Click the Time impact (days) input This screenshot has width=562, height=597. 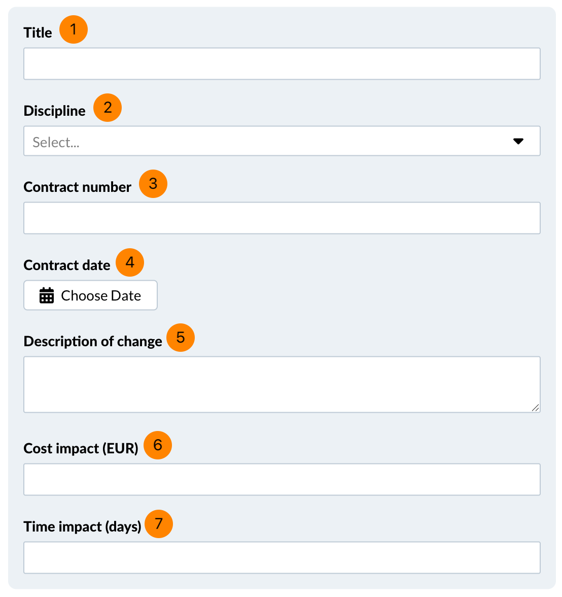(x=282, y=557)
